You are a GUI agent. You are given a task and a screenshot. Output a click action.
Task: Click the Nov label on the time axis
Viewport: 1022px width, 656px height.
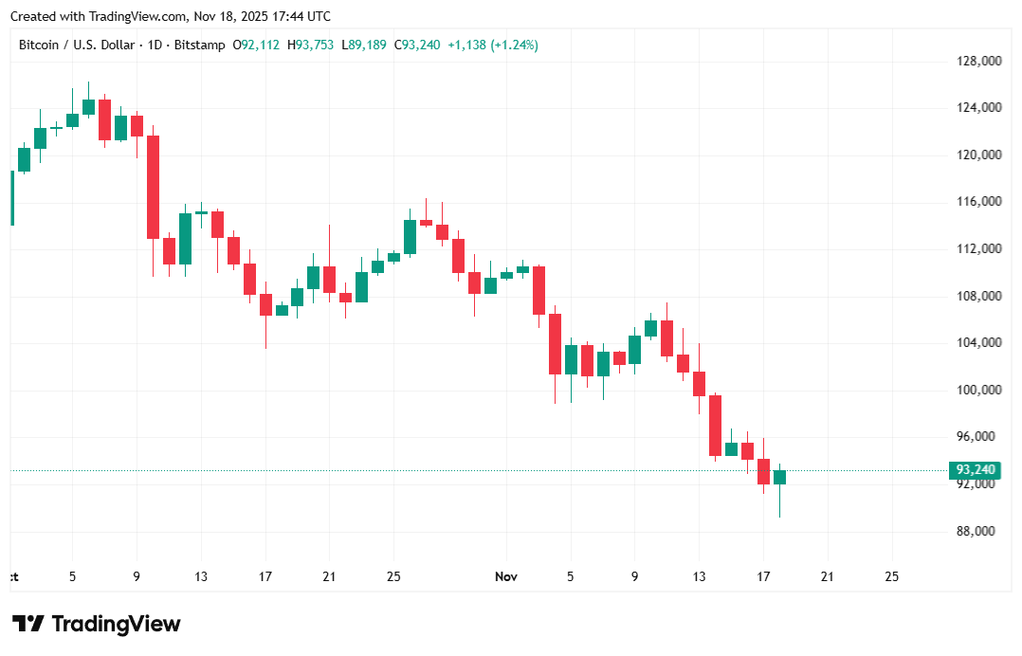tap(506, 576)
